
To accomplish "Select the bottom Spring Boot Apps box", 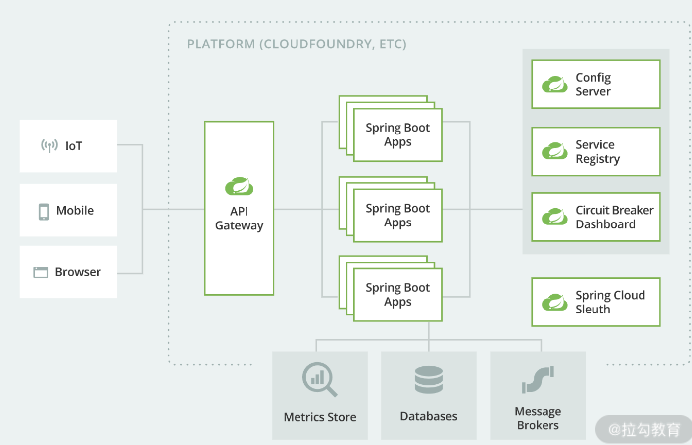I will click(x=397, y=295).
